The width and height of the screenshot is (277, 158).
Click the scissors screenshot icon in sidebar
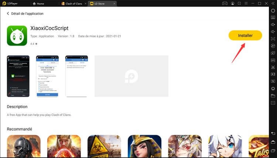[273, 67]
